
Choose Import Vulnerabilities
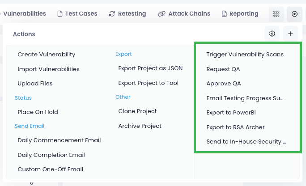[48, 69]
